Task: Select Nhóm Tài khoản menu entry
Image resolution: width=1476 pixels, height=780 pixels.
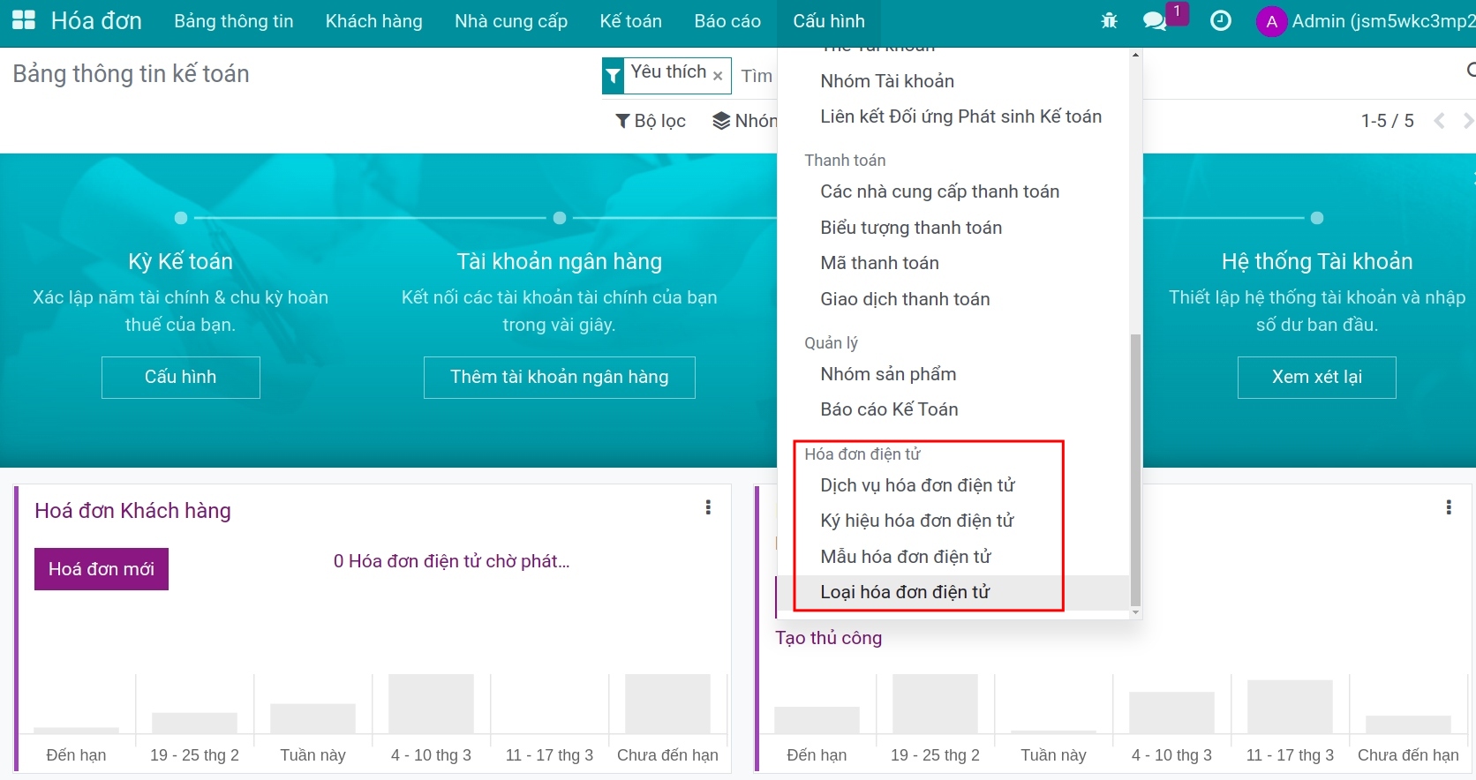Action: (953, 81)
